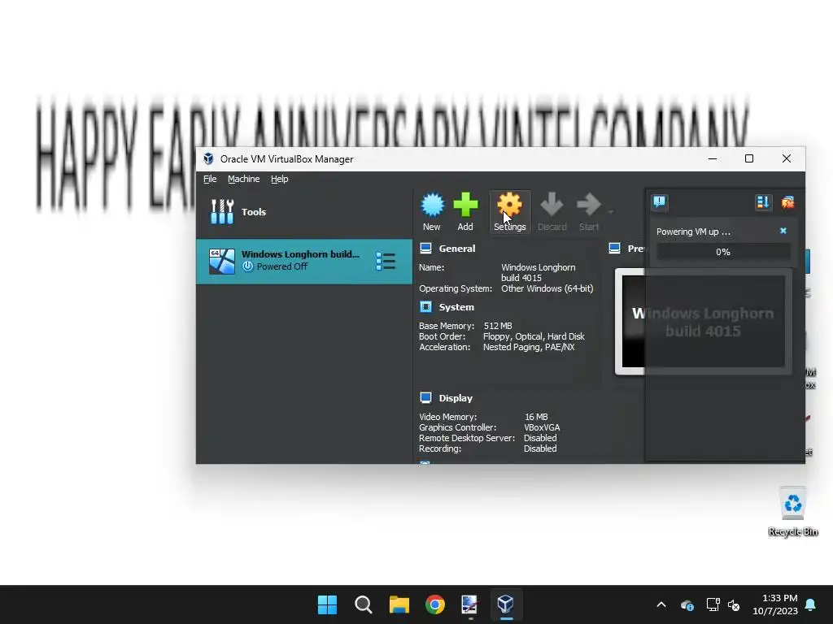
Task: Minimize the VirtualBox Manager window
Action: coord(713,158)
